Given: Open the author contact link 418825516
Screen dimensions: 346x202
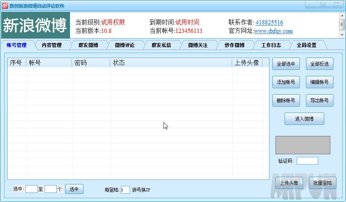Looking at the screenshot, I should click(269, 23).
